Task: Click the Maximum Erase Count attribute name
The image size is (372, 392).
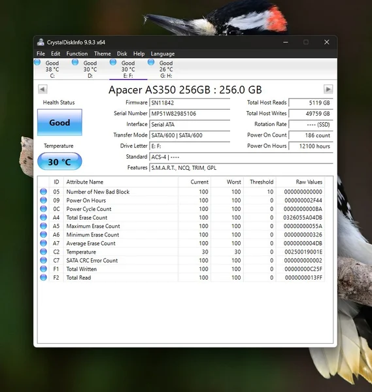Action: tap(93, 226)
